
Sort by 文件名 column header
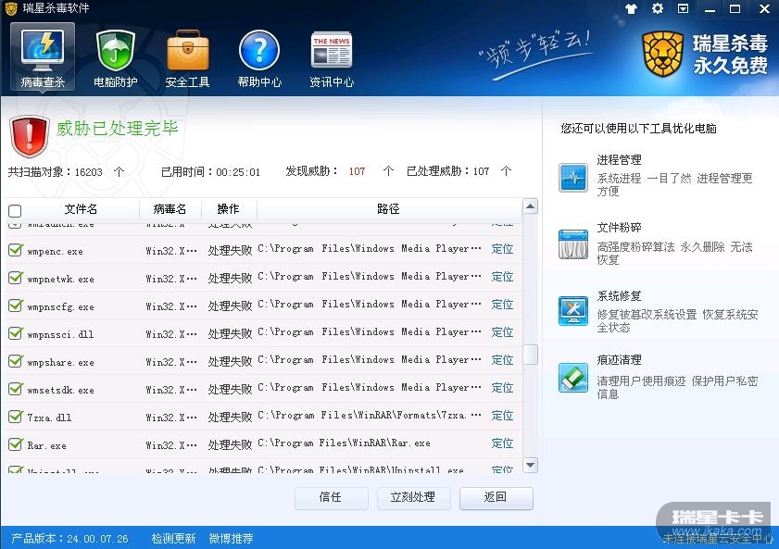click(81, 209)
